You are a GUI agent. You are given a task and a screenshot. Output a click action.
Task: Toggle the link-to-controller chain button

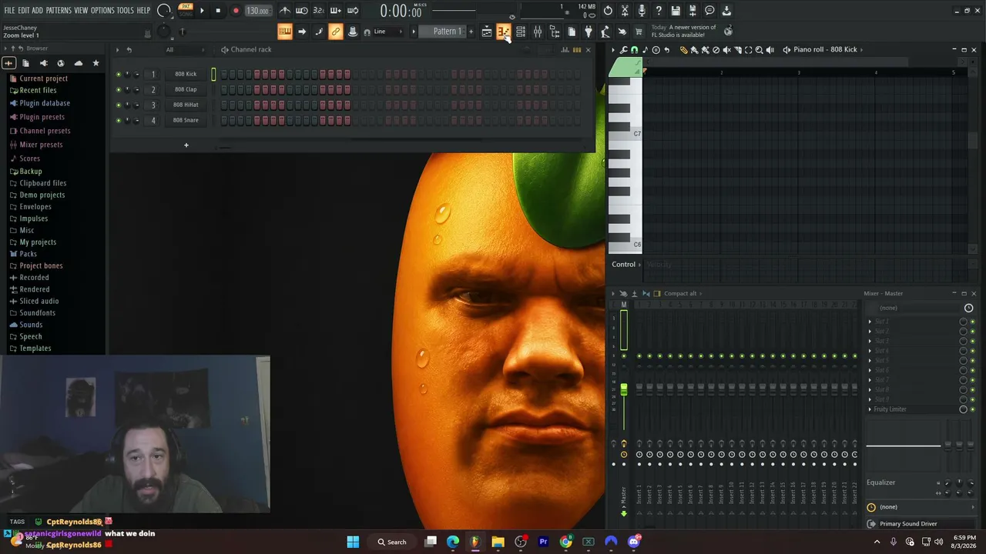[335, 32]
